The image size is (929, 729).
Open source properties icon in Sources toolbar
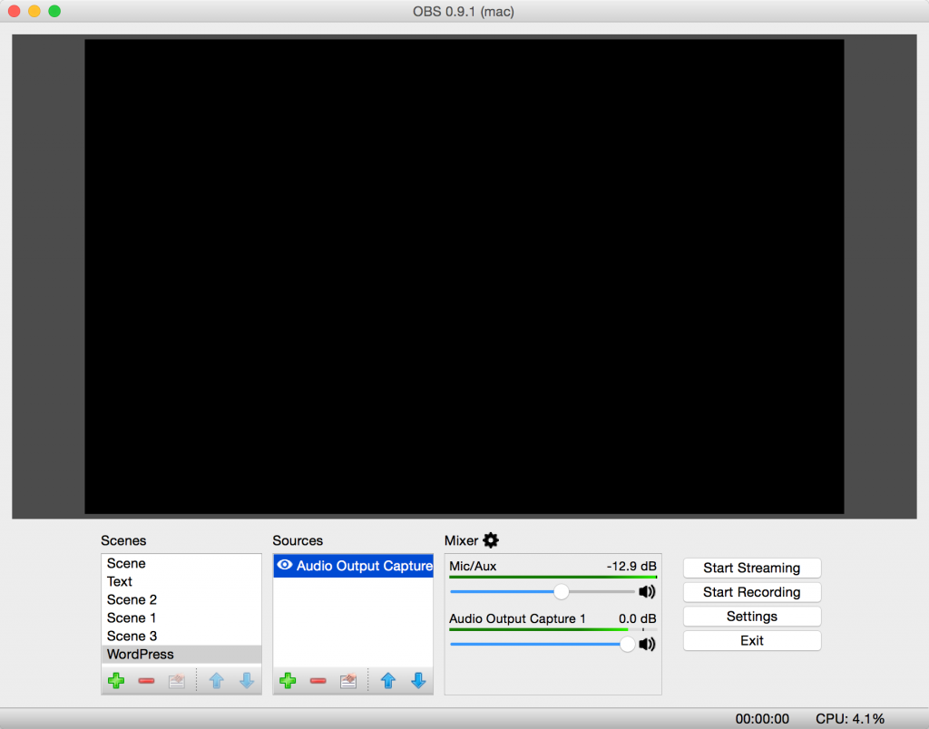click(x=348, y=680)
